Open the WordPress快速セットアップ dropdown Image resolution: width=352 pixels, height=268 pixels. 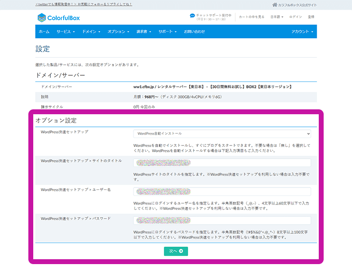coord(222,133)
